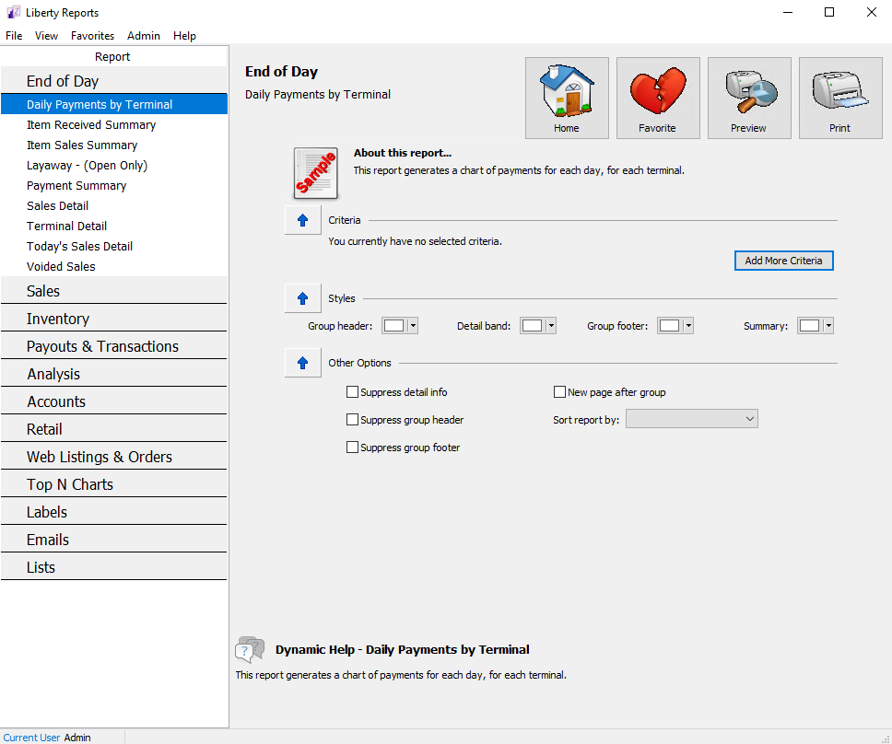Expand the Accounts report category
The width and height of the screenshot is (892, 744).
[x=113, y=401]
